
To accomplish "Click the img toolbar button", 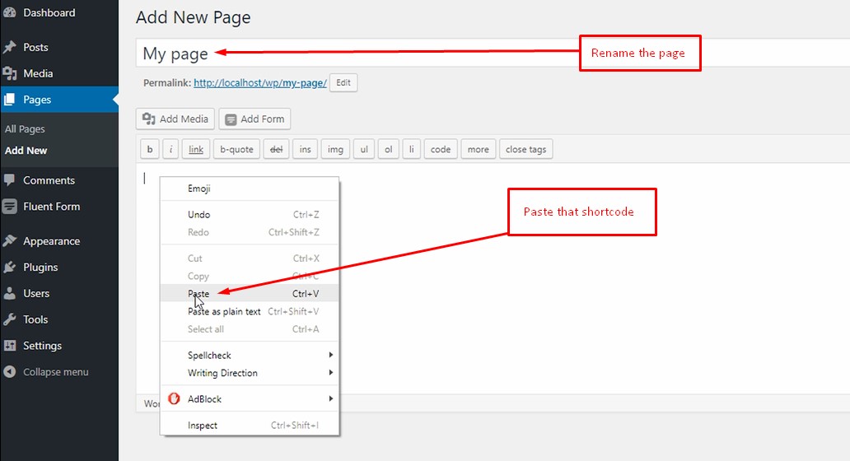I will 335,149.
